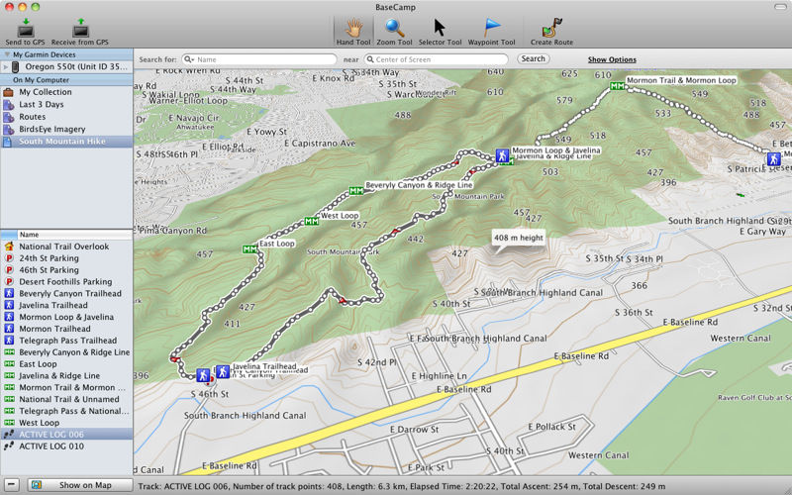The image size is (792, 495).
Task: Click the West Loop mile marker on map
Action: pyautogui.click(x=312, y=221)
